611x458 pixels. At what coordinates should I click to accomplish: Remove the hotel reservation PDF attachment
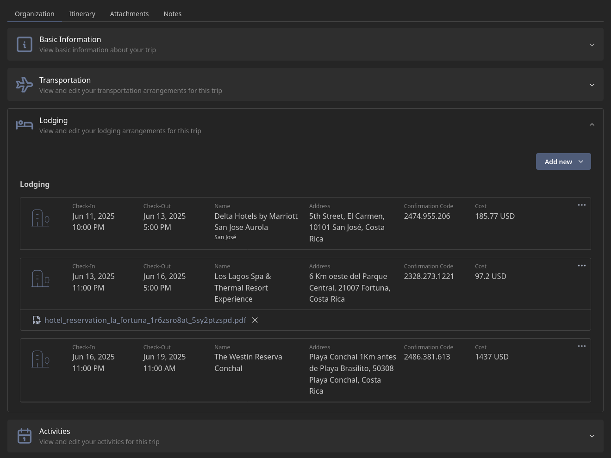[255, 320]
